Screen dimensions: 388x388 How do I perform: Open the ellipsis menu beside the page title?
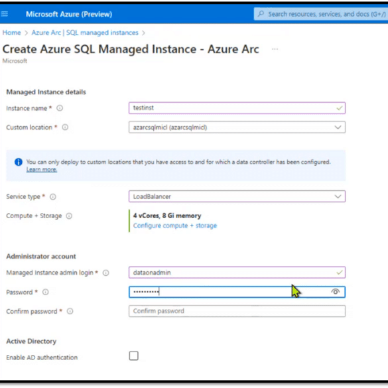point(275,49)
